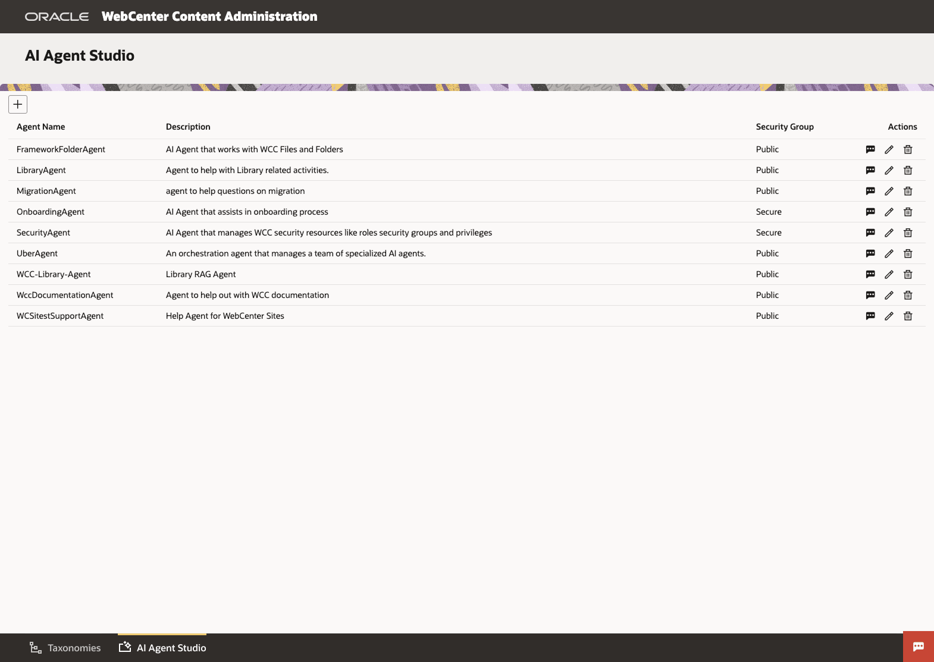This screenshot has height=662, width=934.
Task: Select the LibraryAgent name cell
Action: point(41,170)
